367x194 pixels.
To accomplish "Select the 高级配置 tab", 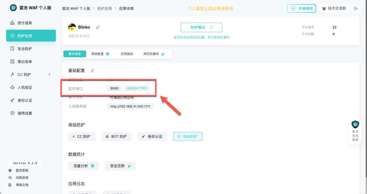I will coord(100,54).
